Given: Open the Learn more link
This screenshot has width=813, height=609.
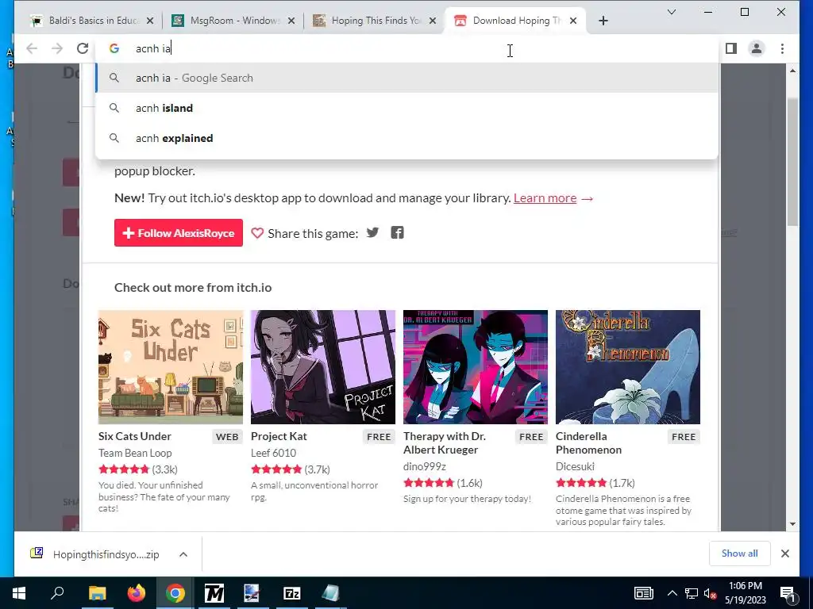Looking at the screenshot, I should coord(545,197).
